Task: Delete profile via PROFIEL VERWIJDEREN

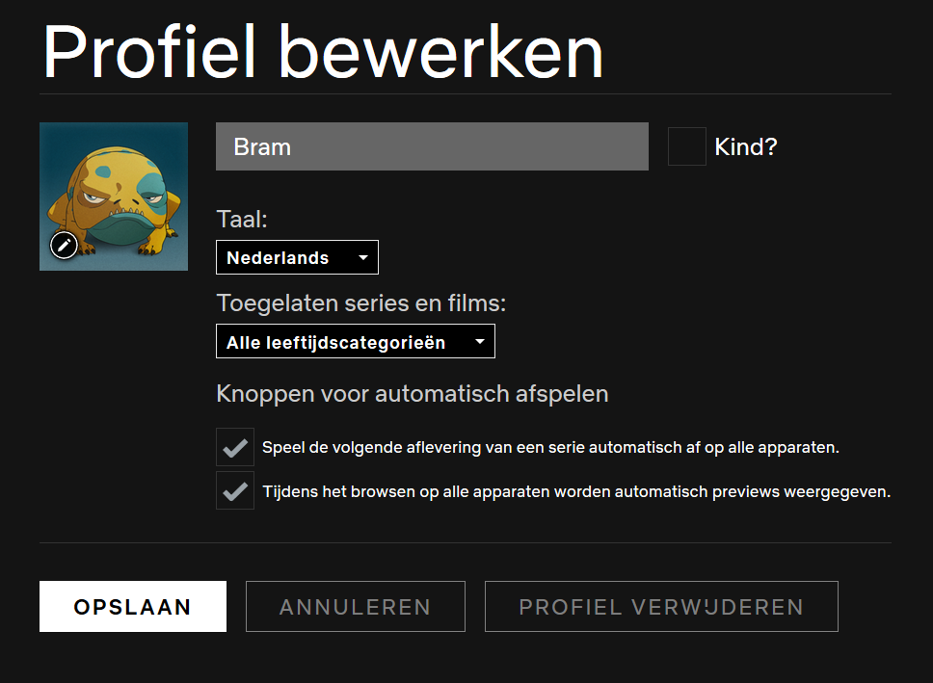Action: pos(661,606)
